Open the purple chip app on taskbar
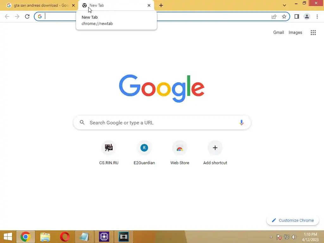This screenshot has height=243, width=324. [104, 237]
